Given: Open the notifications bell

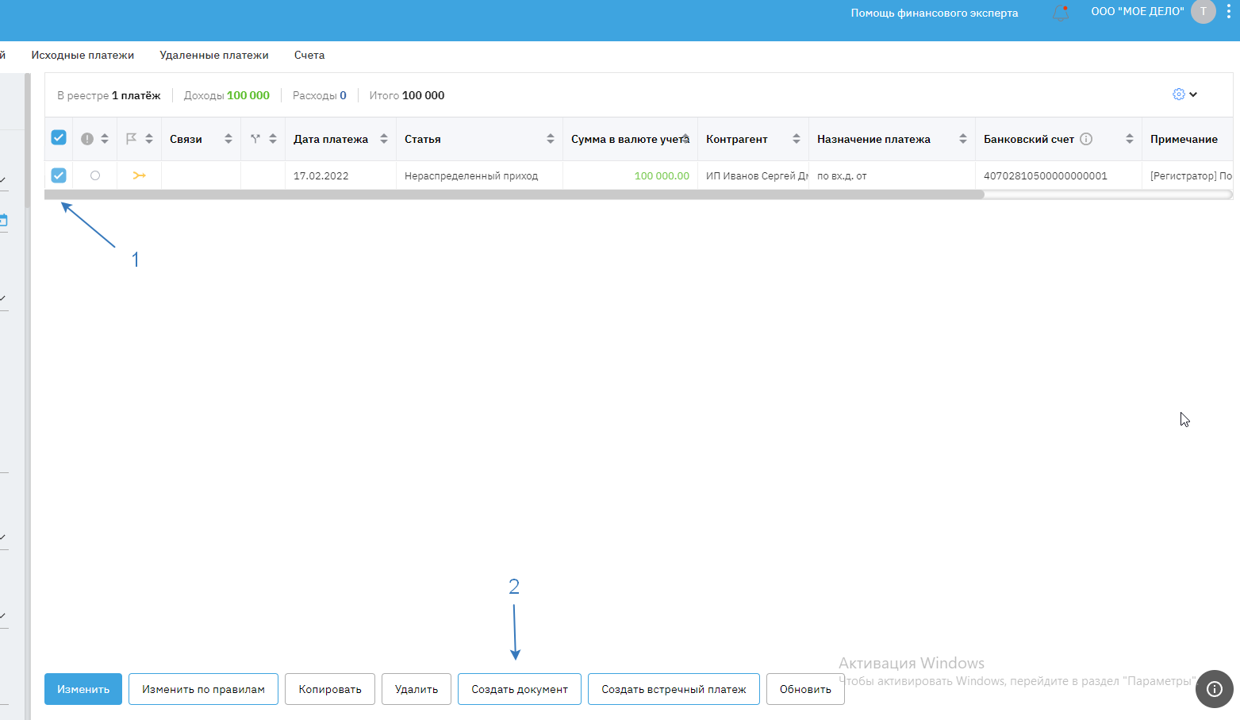Looking at the screenshot, I should pyautogui.click(x=1060, y=13).
